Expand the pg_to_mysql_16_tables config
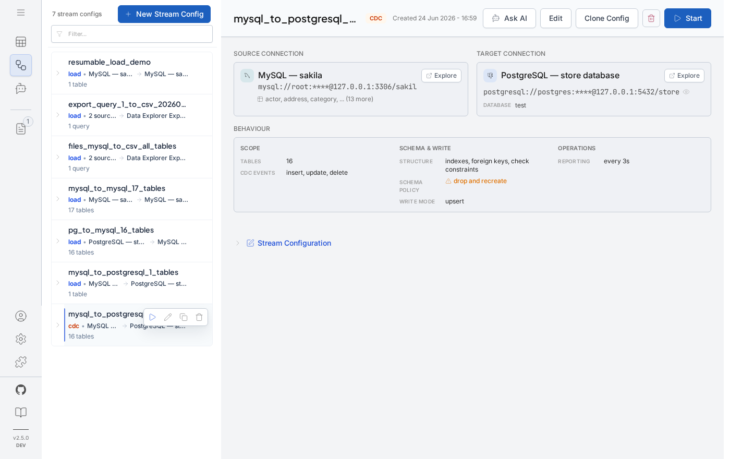The image size is (730, 459). point(58,241)
